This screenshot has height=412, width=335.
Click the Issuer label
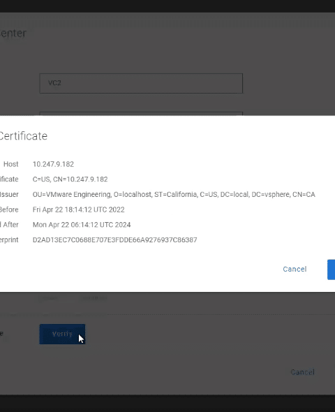9,194
